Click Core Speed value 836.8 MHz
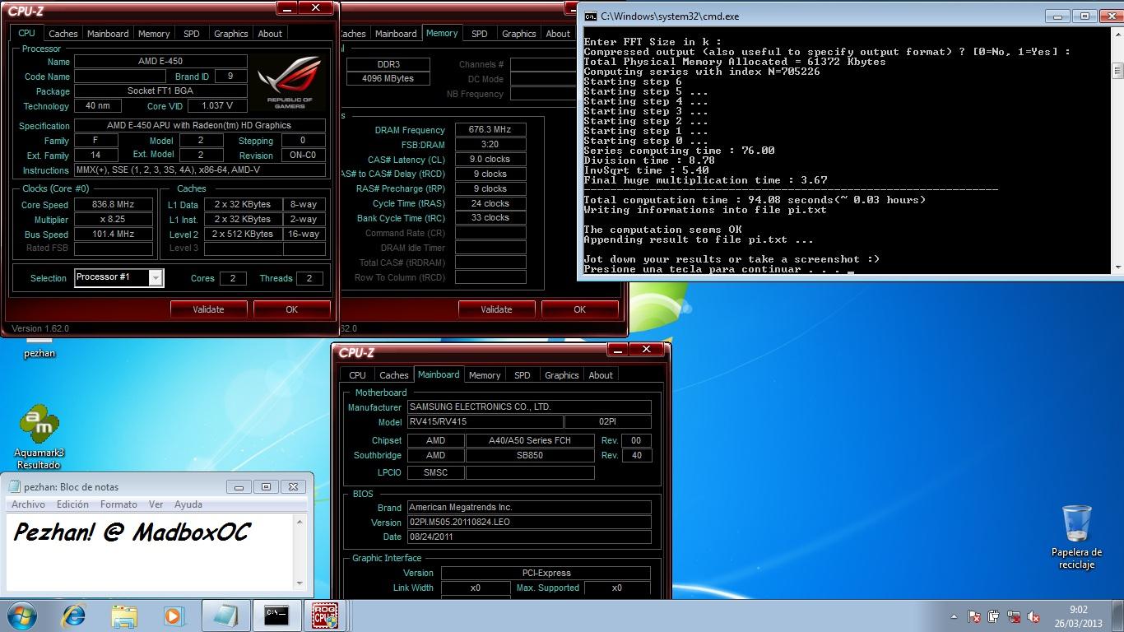Image resolution: width=1124 pixels, height=632 pixels. click(x=114, y=205)
